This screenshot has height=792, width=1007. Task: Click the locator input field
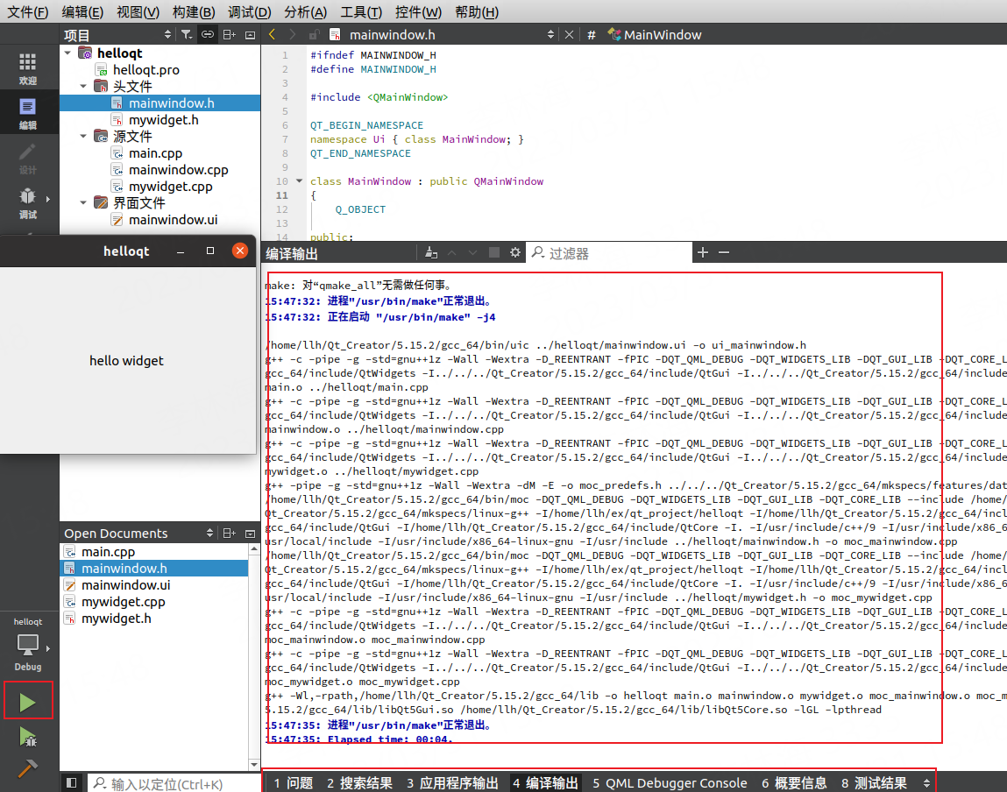coord(174,783)
